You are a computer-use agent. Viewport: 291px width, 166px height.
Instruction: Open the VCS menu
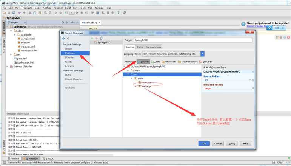click(90, 8)
